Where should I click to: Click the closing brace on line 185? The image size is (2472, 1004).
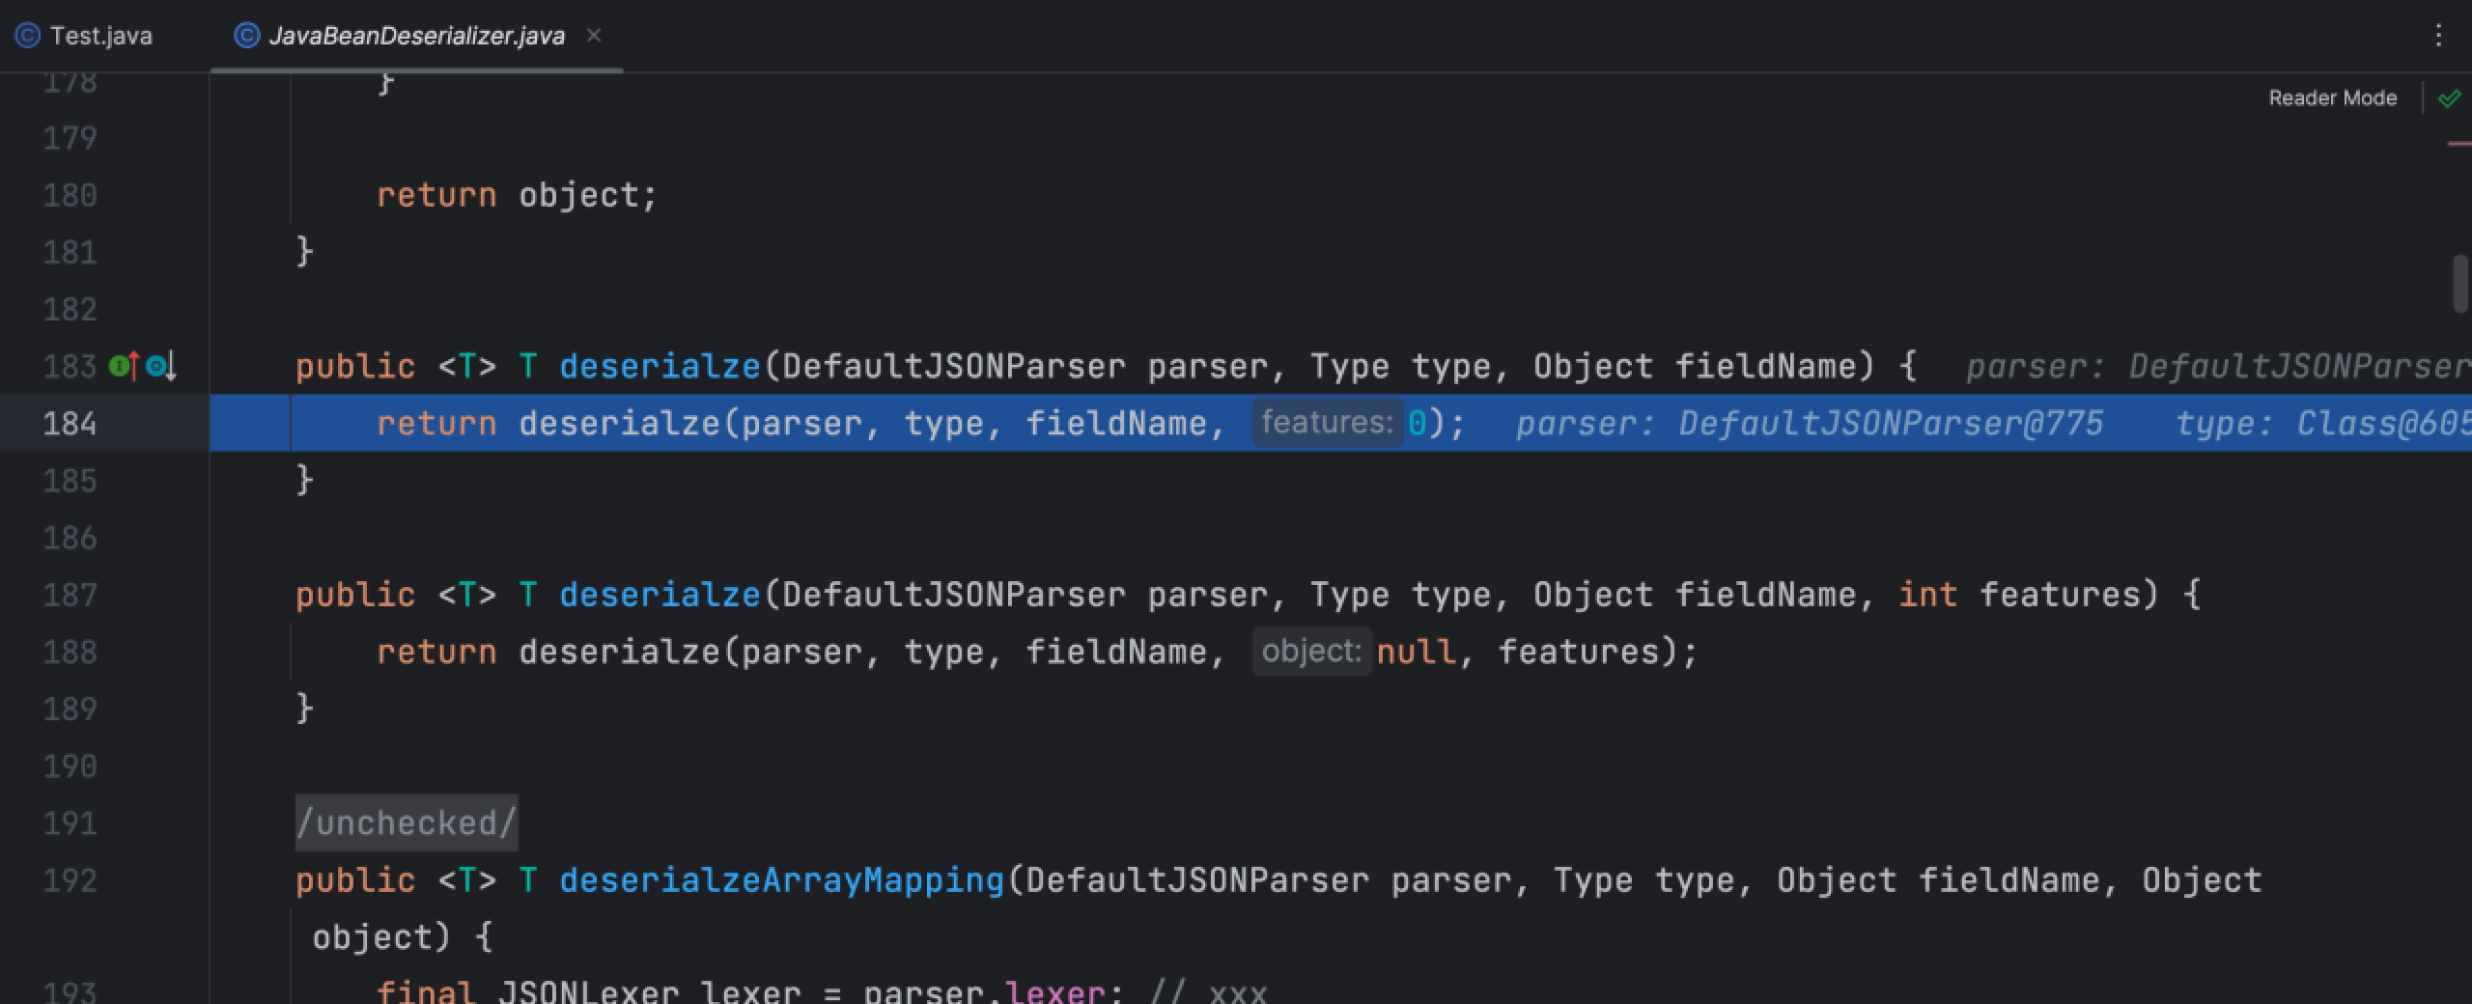click(304, 480)
